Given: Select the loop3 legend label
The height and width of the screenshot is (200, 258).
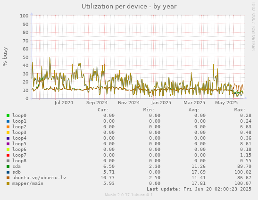Looking at the screenshot, I should (19, 133).
